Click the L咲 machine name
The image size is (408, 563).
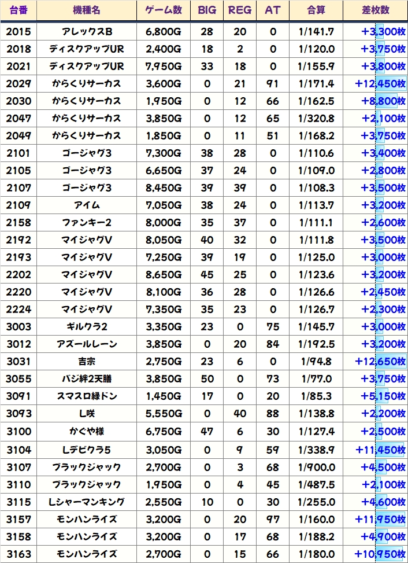pyautogui.click(x=87, y=413)
